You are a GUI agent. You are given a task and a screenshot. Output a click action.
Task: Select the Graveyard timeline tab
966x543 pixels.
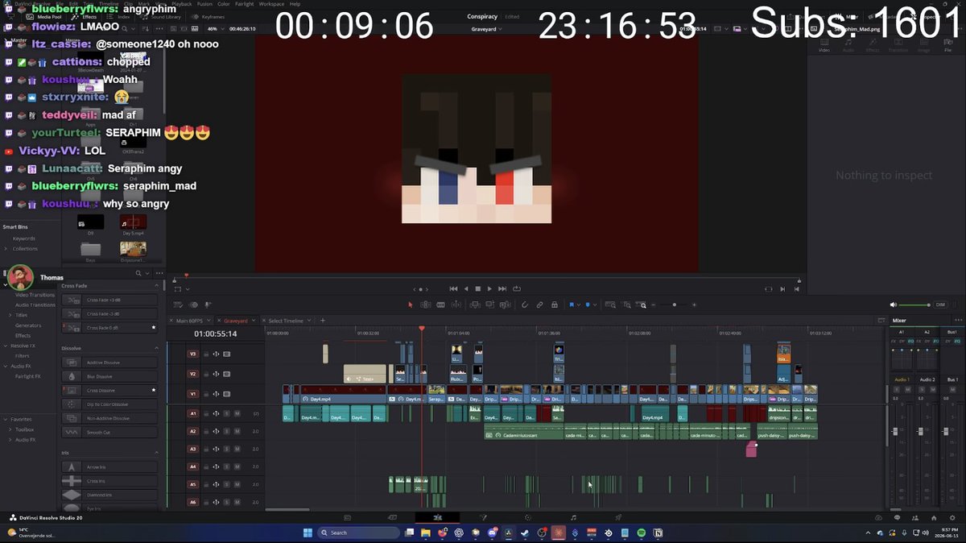click(235, 321)
